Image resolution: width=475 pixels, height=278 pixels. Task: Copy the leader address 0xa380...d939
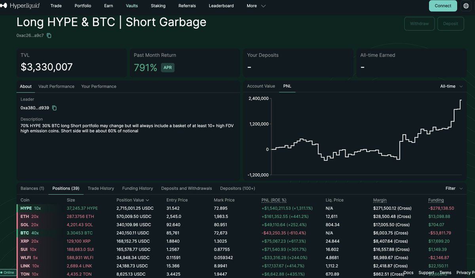(x=55, y=108)
